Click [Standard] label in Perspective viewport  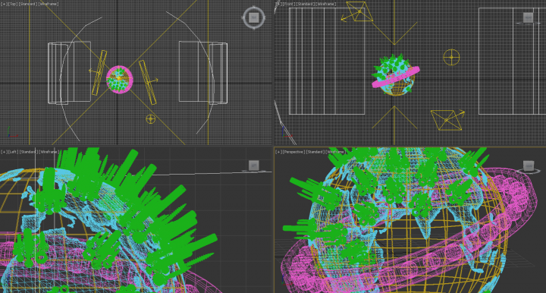tap(315, 152)
